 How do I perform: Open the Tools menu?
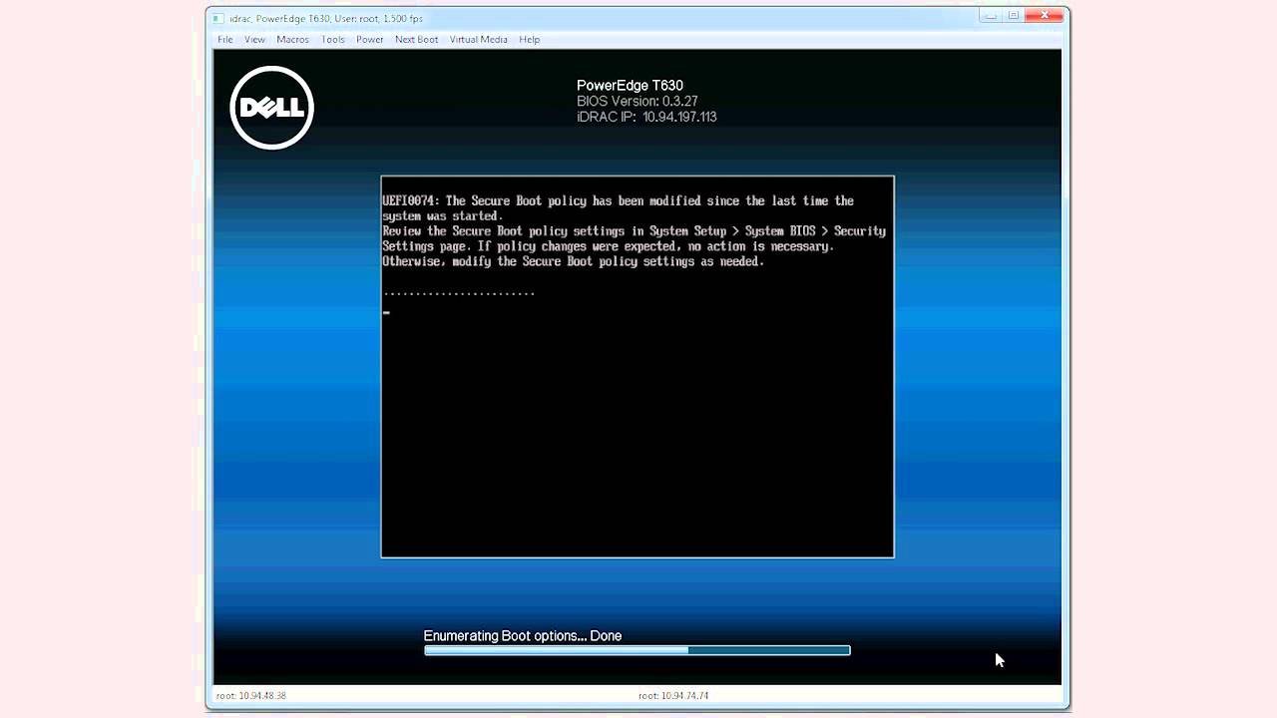click(332, 40)
